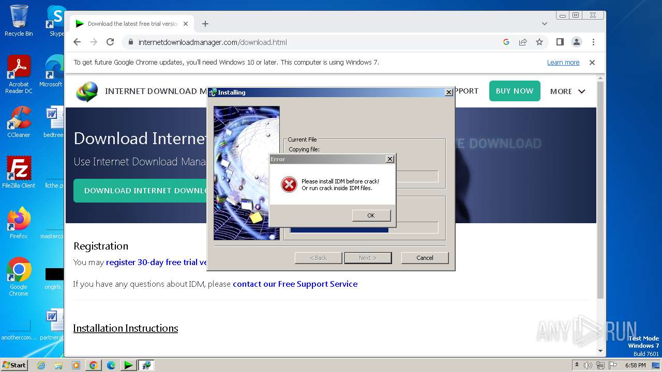Open Chrome's side panel
The height and width of the screenshot is (372, 662).
560,42
